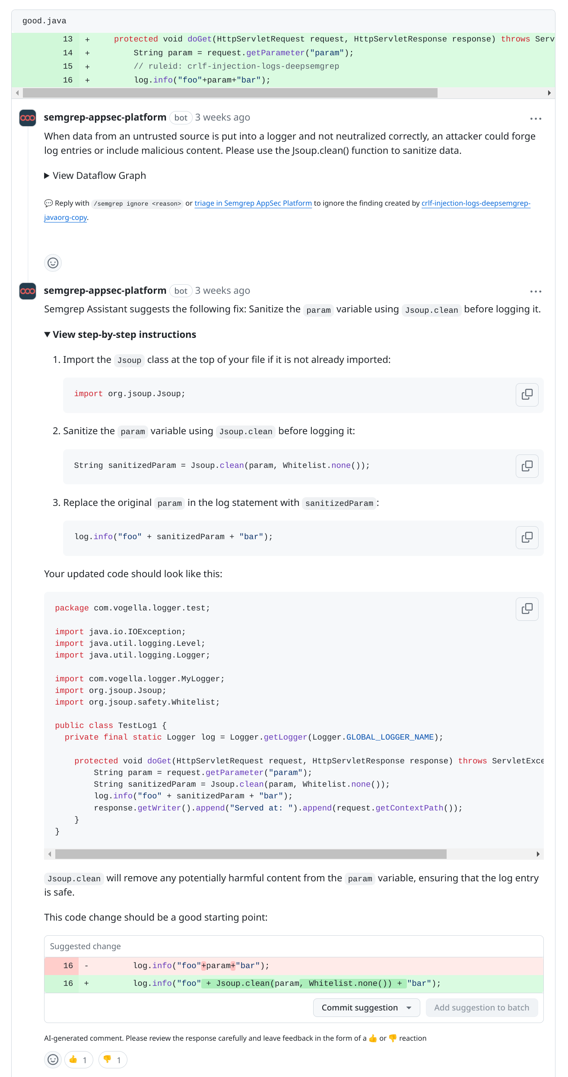Copy the Jsoup.clean sanitization snippet
Image resolution: width=568 pixels, height=1077 pixels.
tap(527, 466)
